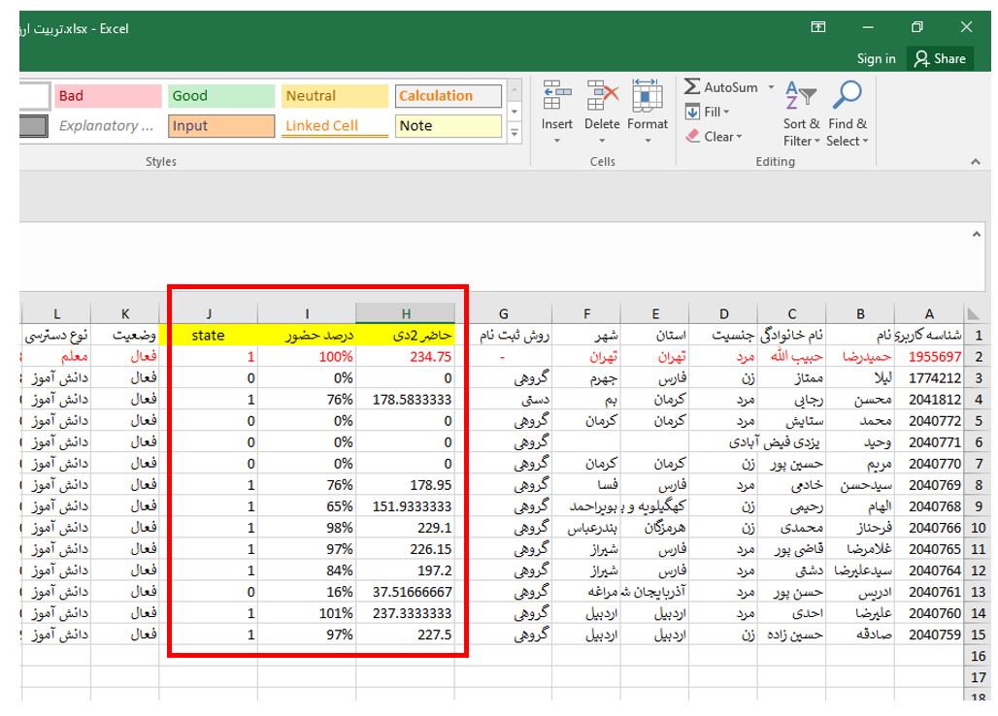Collapse the ribbon chevron
This screenshot has height=716, width=998.
(975, 162)
